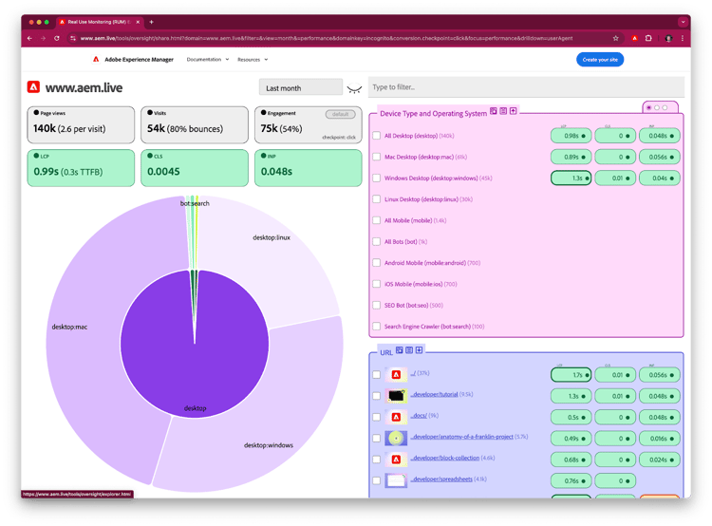Open a new browser tab with plus
The image size is (712, 526).
pos(151,22)
